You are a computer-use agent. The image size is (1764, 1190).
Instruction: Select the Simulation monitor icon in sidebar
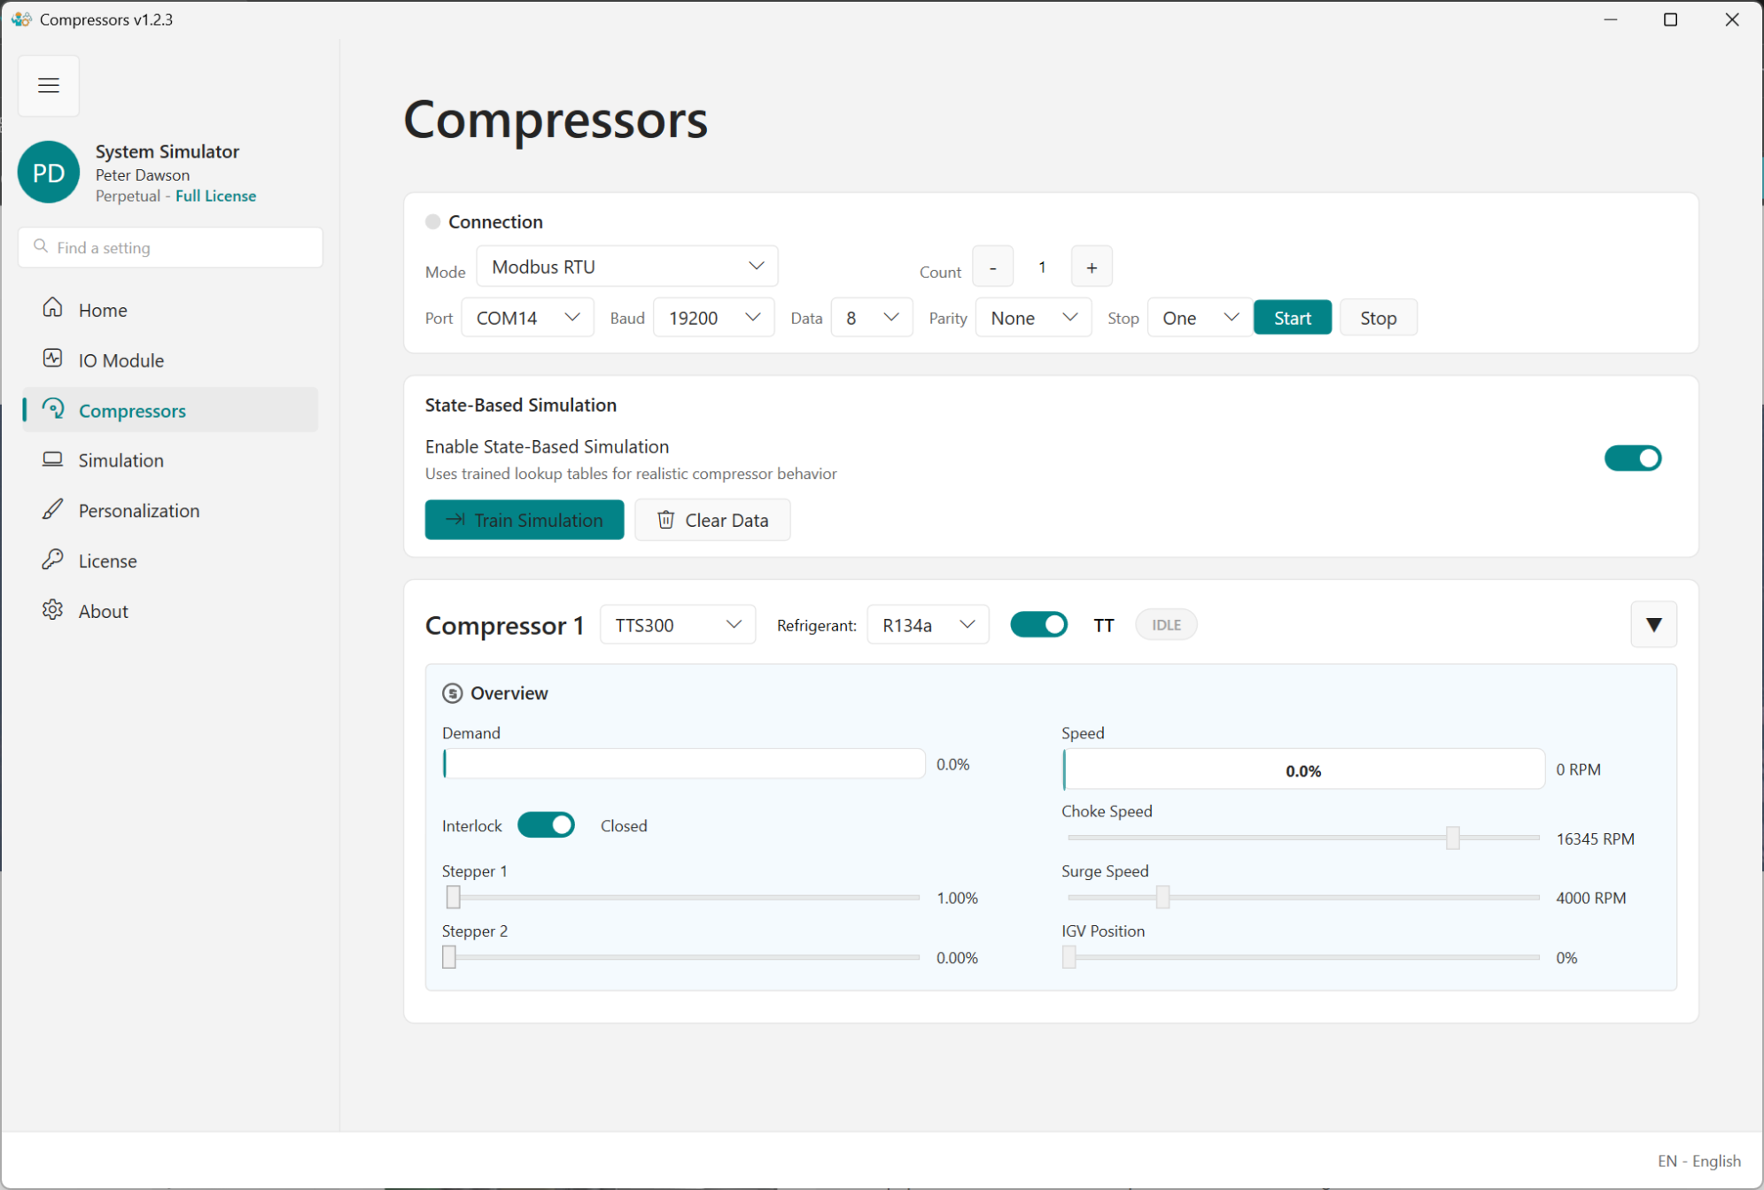click(x=53, y=460)
